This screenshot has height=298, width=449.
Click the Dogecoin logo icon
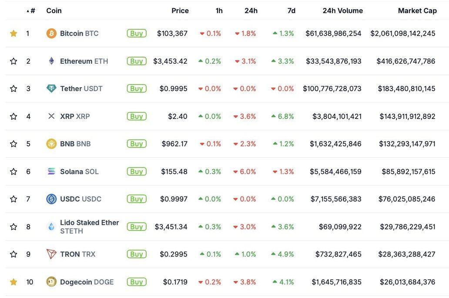coord(51,282)
